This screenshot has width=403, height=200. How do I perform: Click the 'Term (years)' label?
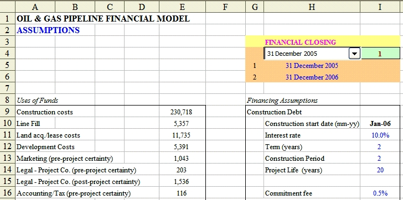pyautogui.click(x=283, y=147)
